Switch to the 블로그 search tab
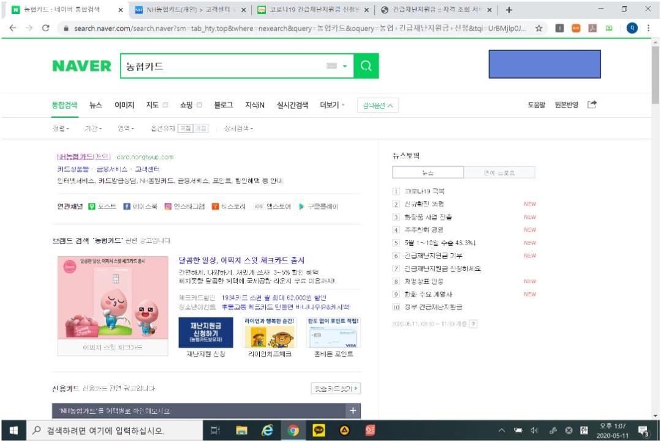 [x=224, y=105]
